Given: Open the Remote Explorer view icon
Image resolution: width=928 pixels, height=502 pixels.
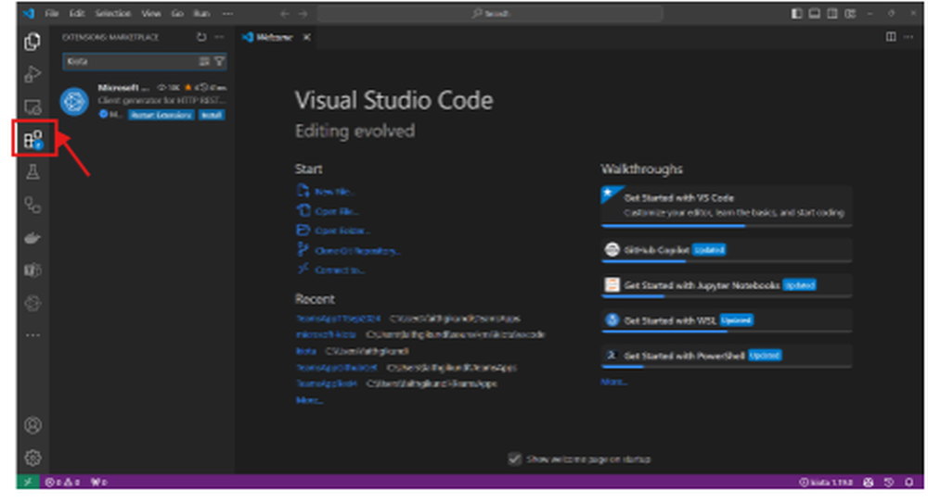Looking at the screenshot, I should point(33,107).
